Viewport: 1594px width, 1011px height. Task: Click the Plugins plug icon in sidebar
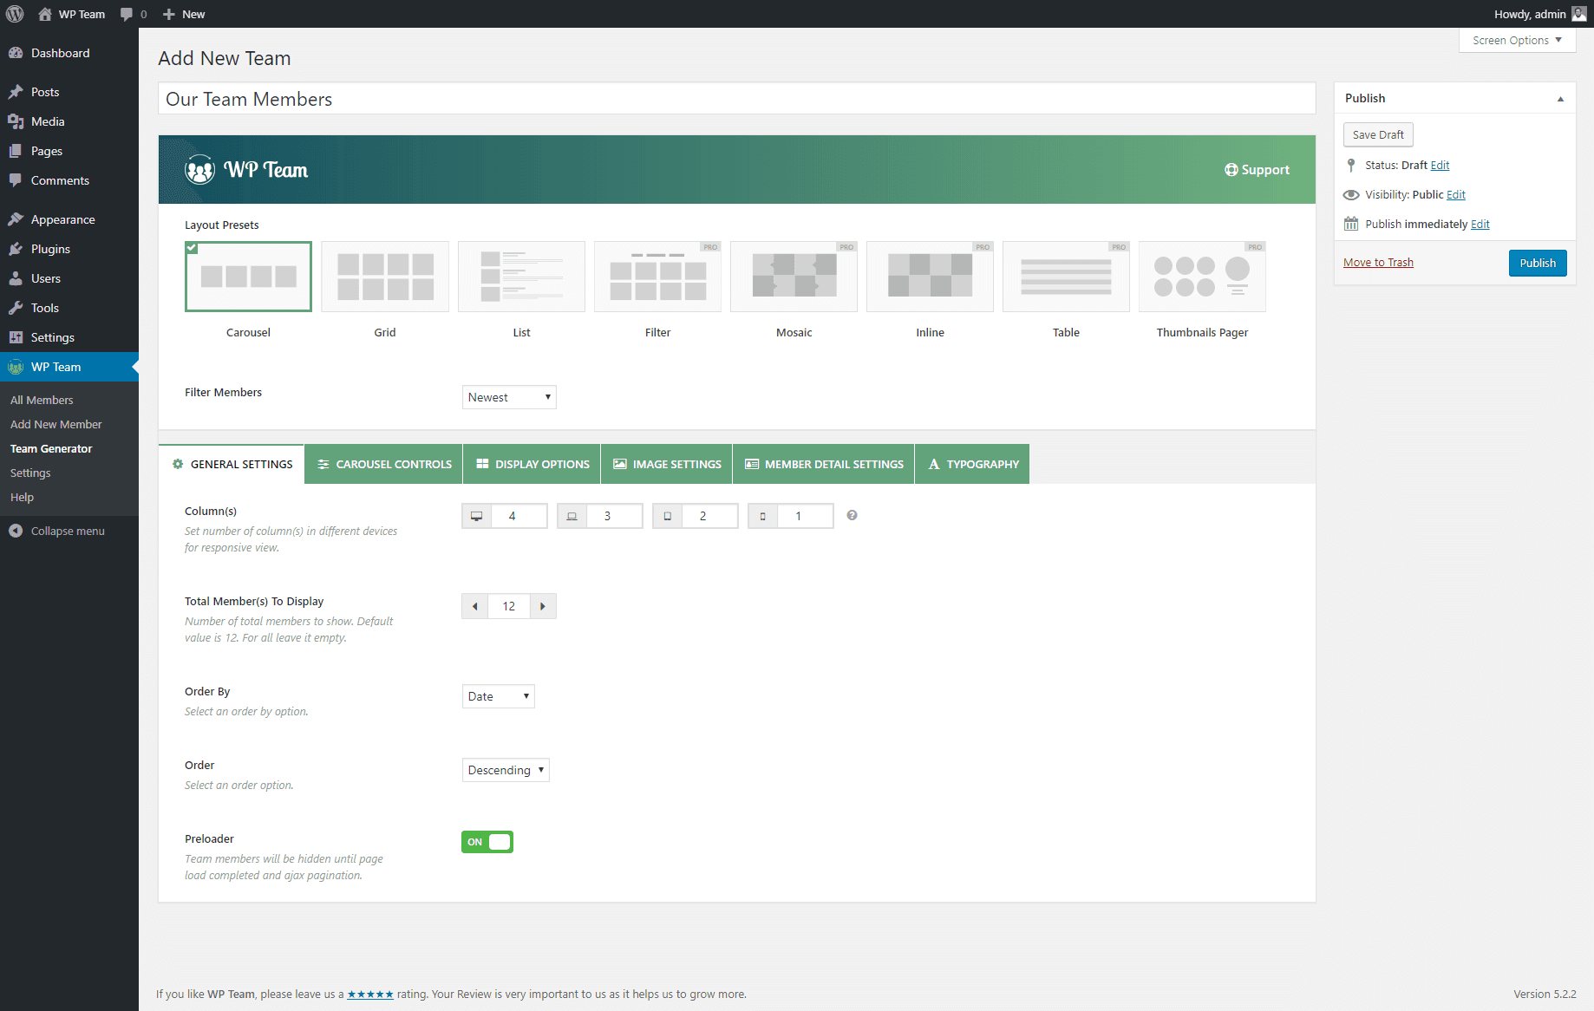(x=16, y=249)
